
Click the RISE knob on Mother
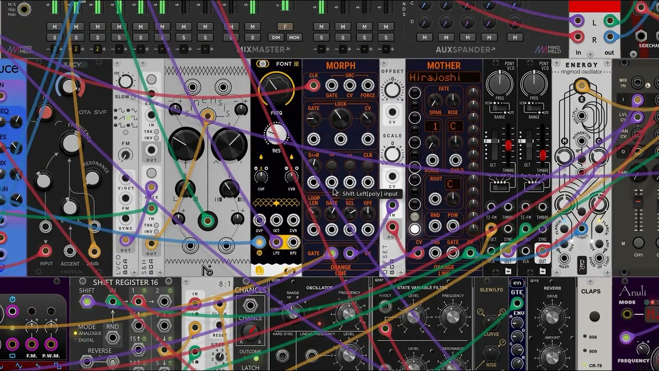[x=454, y=101]
